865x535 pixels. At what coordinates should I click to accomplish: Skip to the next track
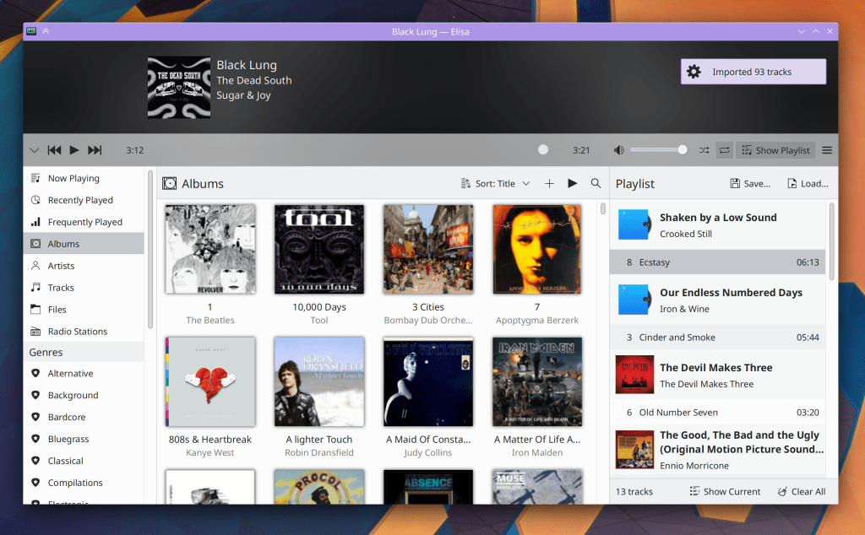tap(95, 150)
